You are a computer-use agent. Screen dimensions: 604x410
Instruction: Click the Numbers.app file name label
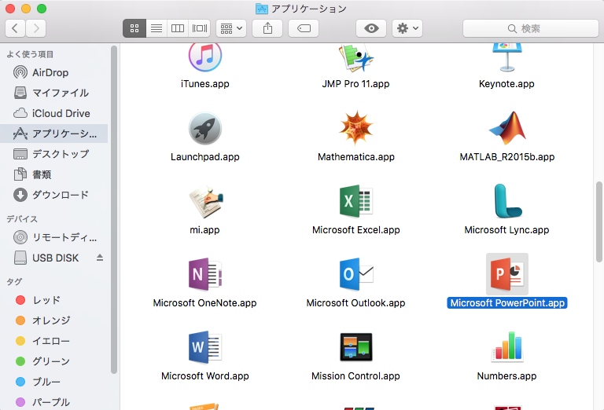click(x=507, y=376)
